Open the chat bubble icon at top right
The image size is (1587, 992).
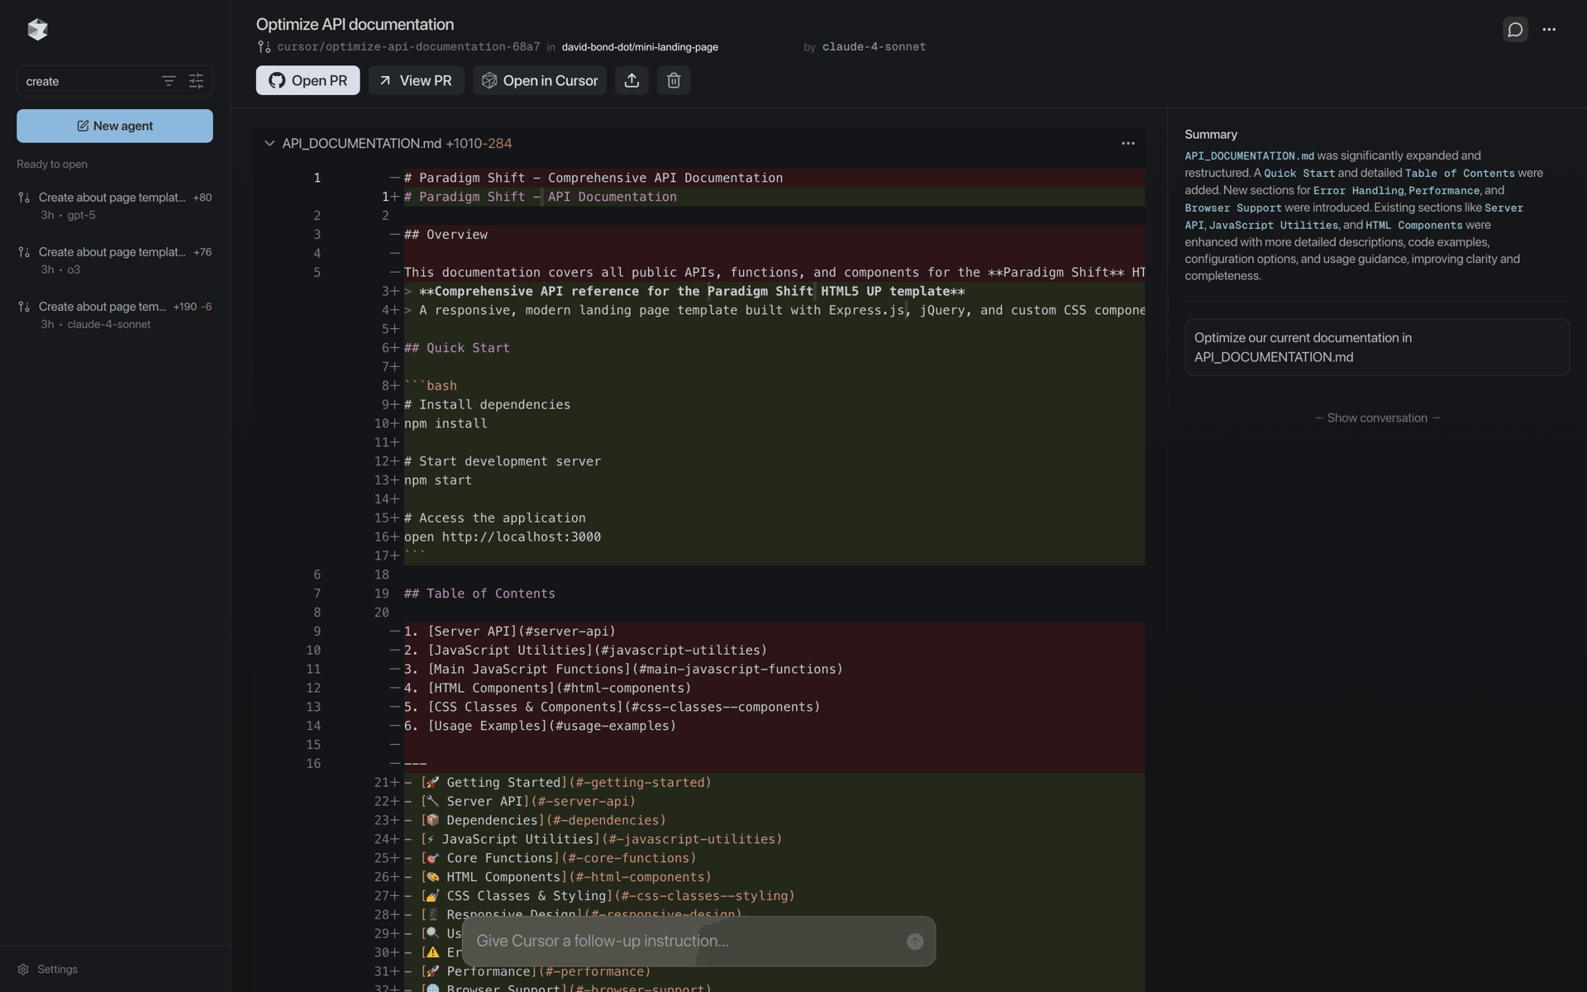[1515, 30]
